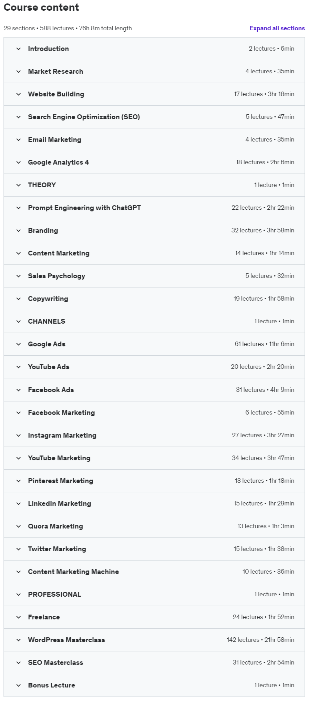309x701 pixels.
Task: Click chevron next to Google Analytics 4
Action: click(19, 163)
